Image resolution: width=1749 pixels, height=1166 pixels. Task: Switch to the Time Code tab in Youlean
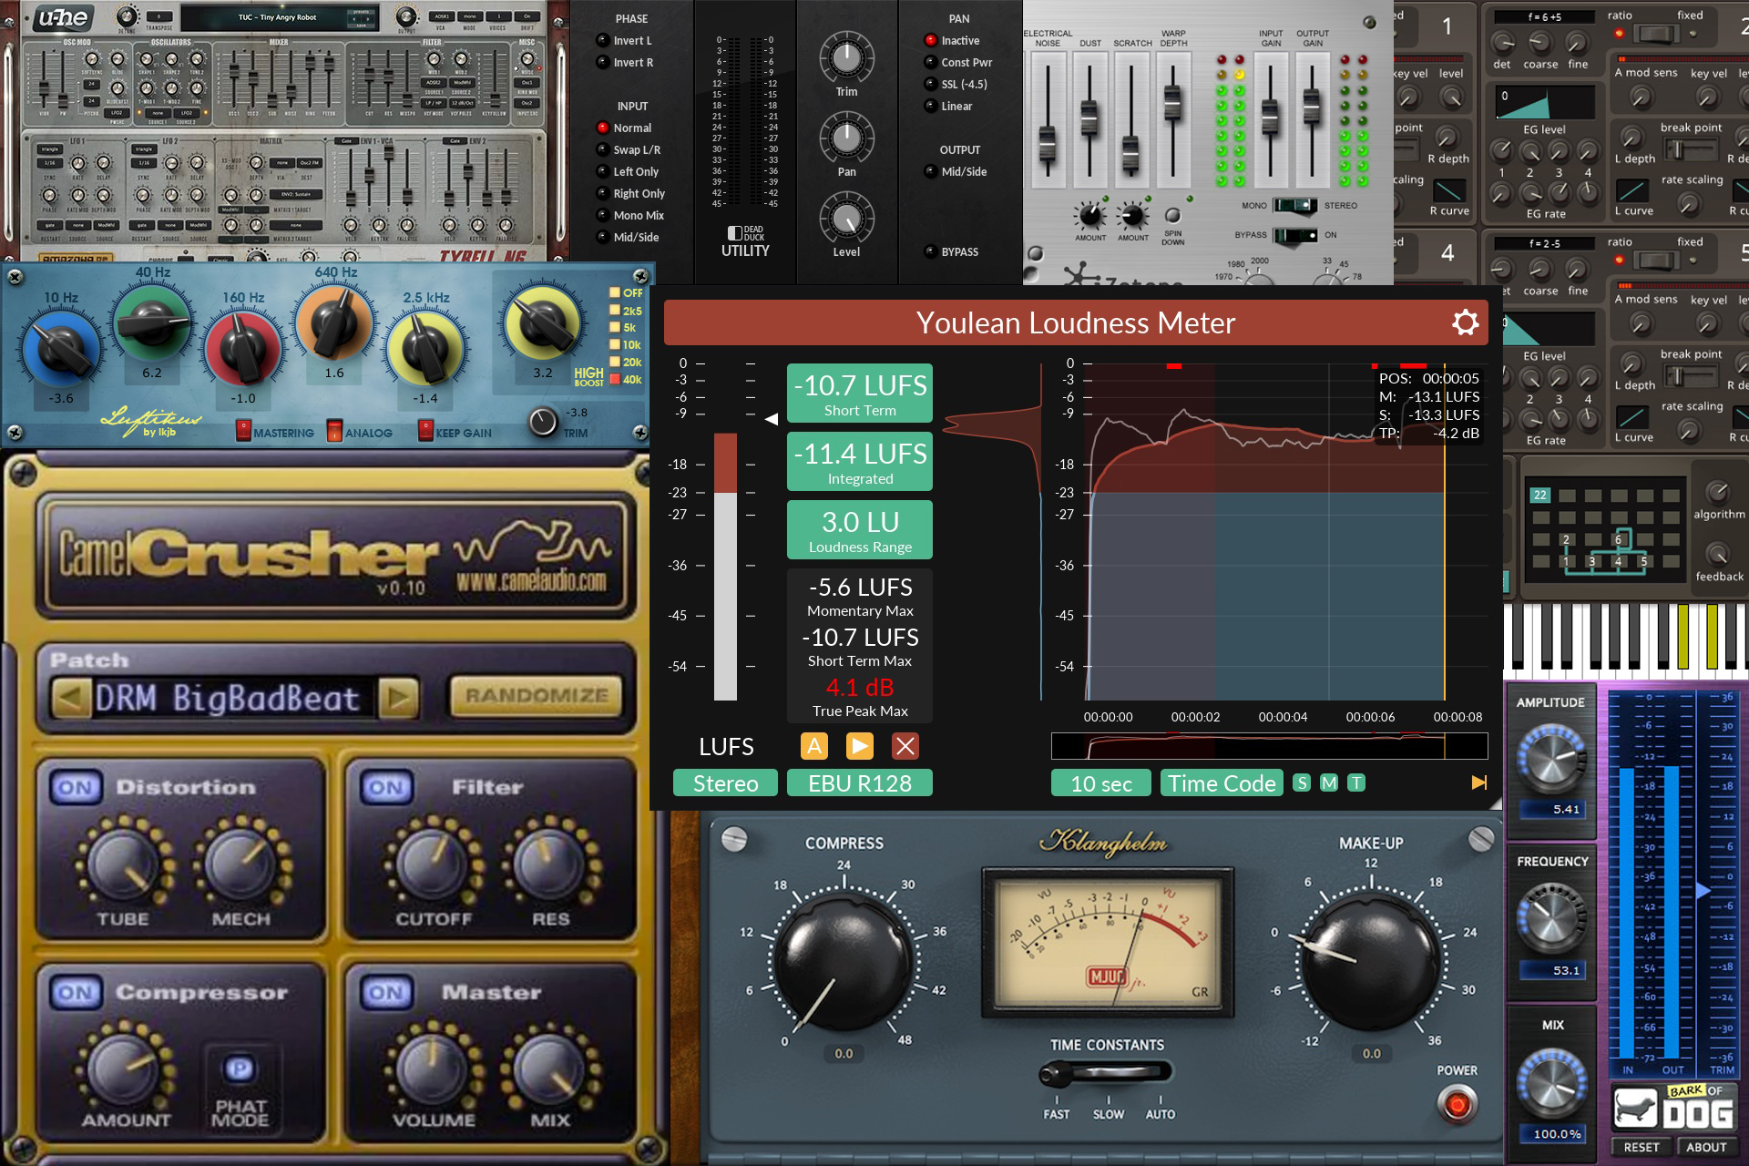1221,782
